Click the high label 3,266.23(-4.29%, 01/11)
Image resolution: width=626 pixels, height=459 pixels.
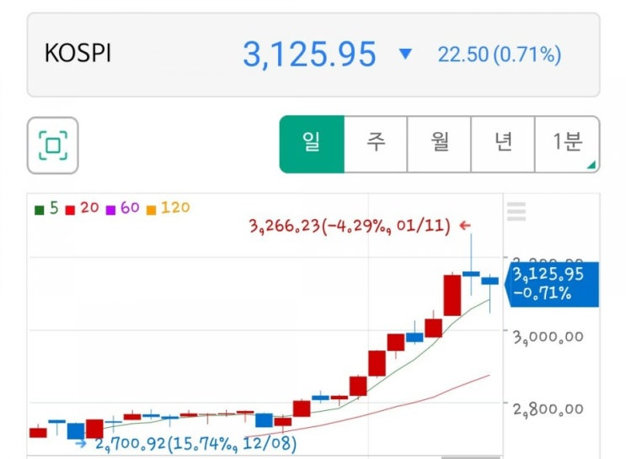click(x=350, y=226)
